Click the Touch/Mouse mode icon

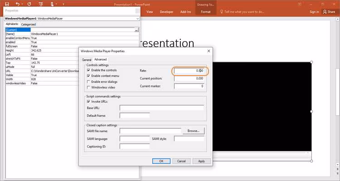[52, 4]
